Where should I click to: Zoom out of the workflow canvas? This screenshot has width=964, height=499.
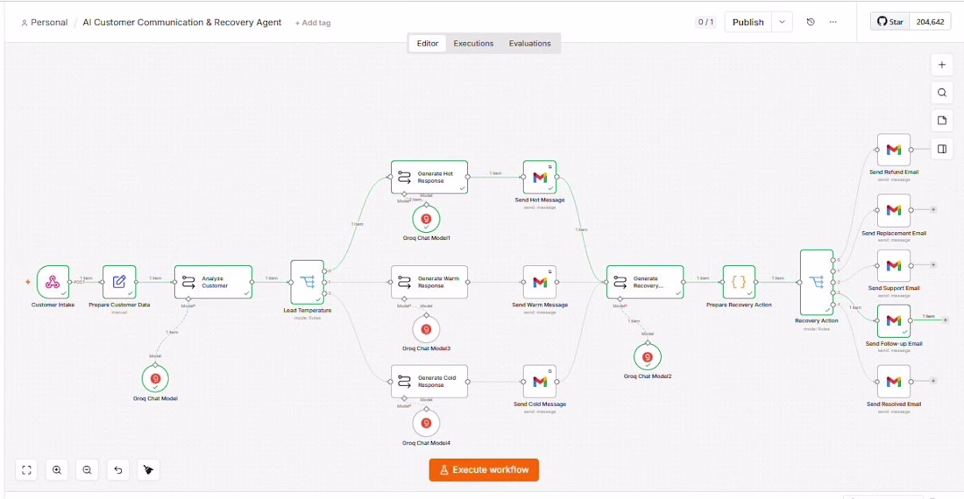tap(87, 469)
